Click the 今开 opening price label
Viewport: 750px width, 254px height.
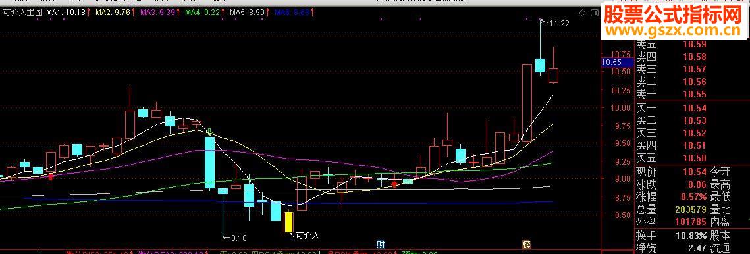720,172
